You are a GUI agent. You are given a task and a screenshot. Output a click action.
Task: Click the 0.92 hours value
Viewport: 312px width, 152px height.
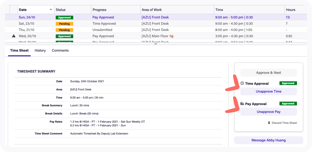tap(289, 36)
